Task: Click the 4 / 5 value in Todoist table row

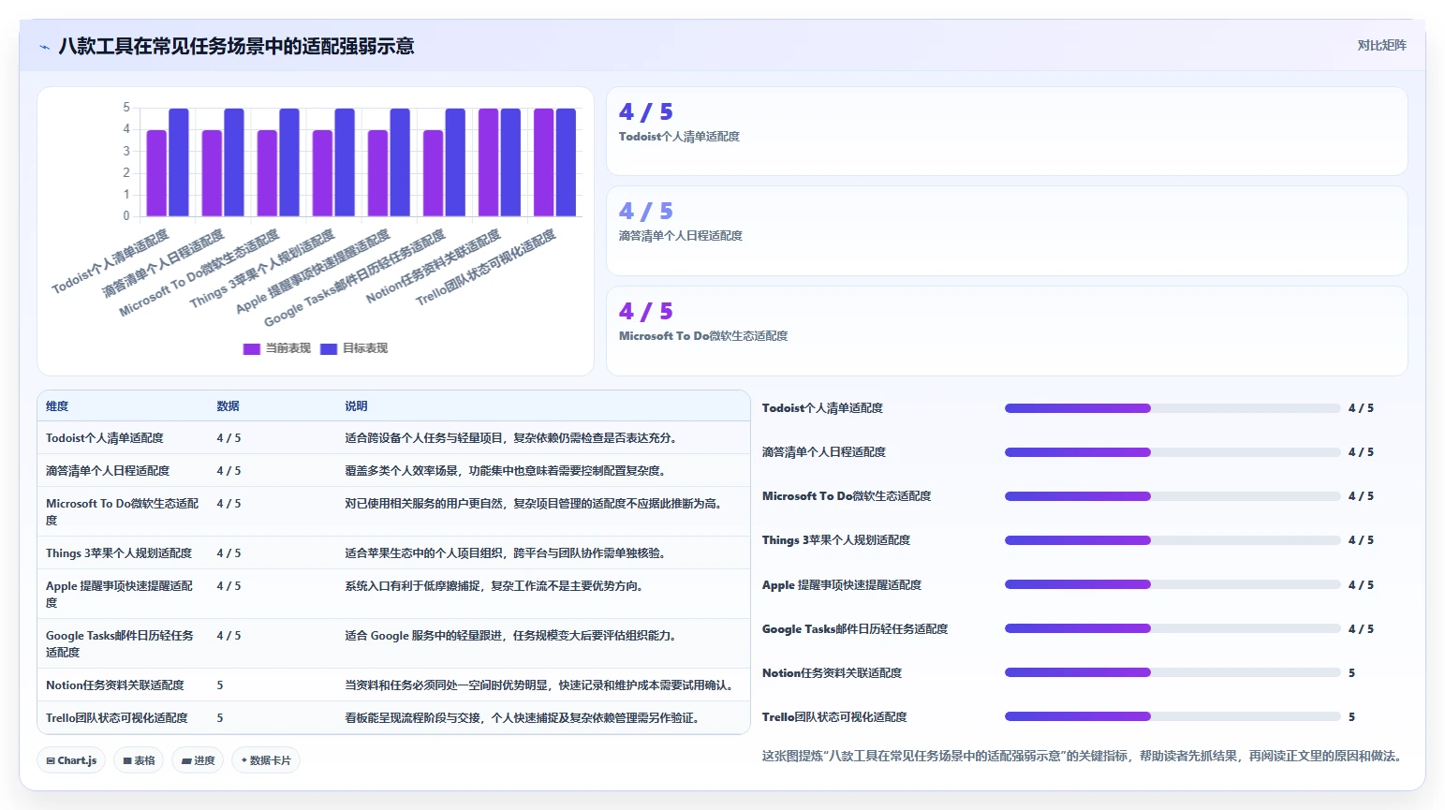Action: coord(229,438)
